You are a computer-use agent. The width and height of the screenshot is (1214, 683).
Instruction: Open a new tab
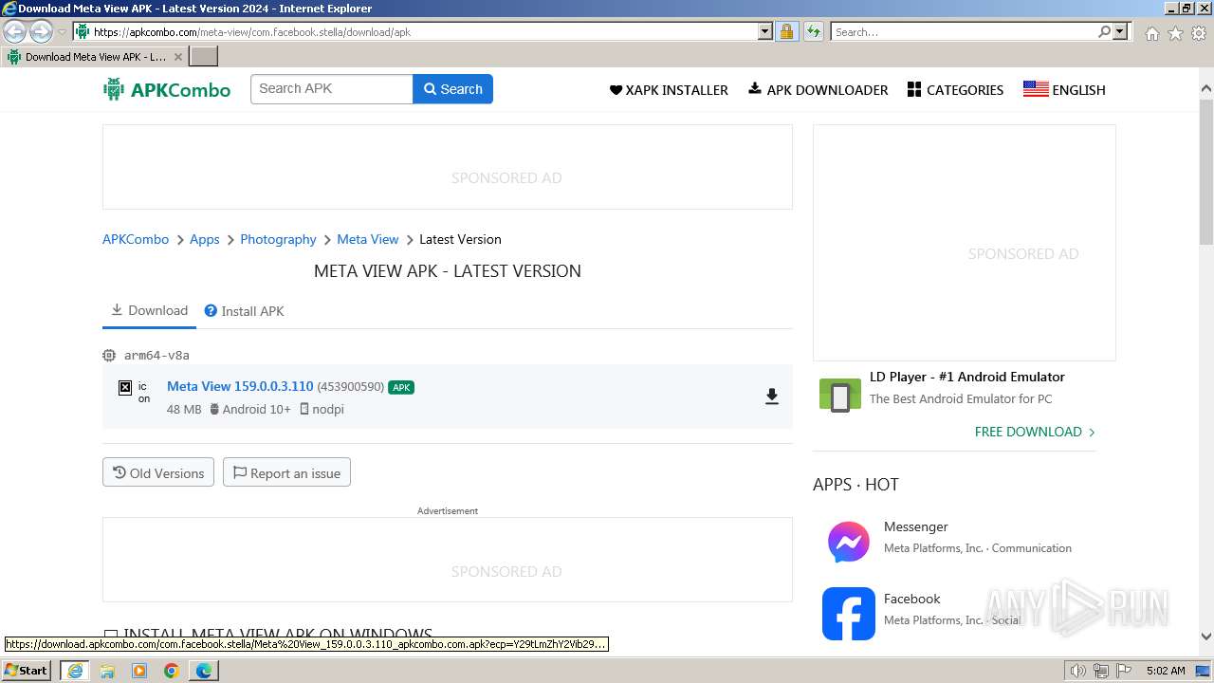click(204, 56)
